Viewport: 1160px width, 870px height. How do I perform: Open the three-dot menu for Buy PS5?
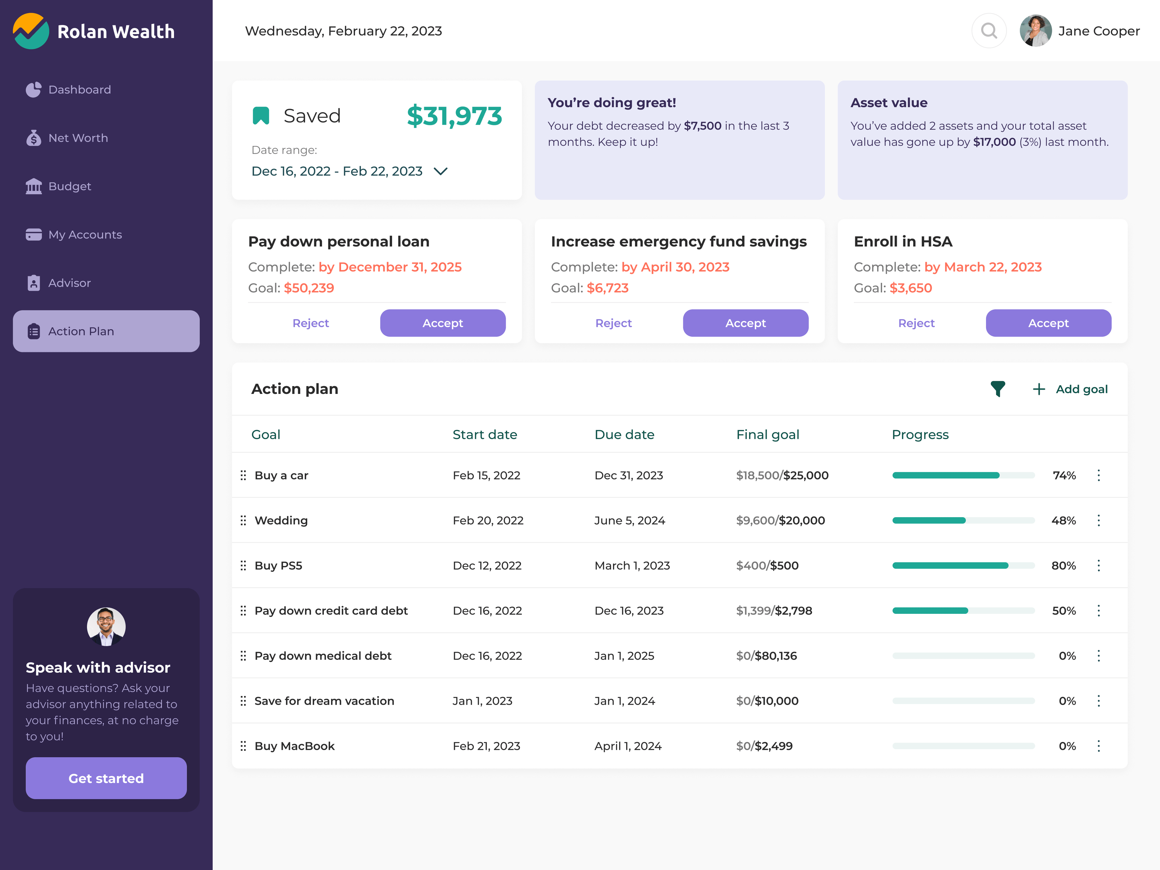pyautogui.click(x=1099, y=565)
